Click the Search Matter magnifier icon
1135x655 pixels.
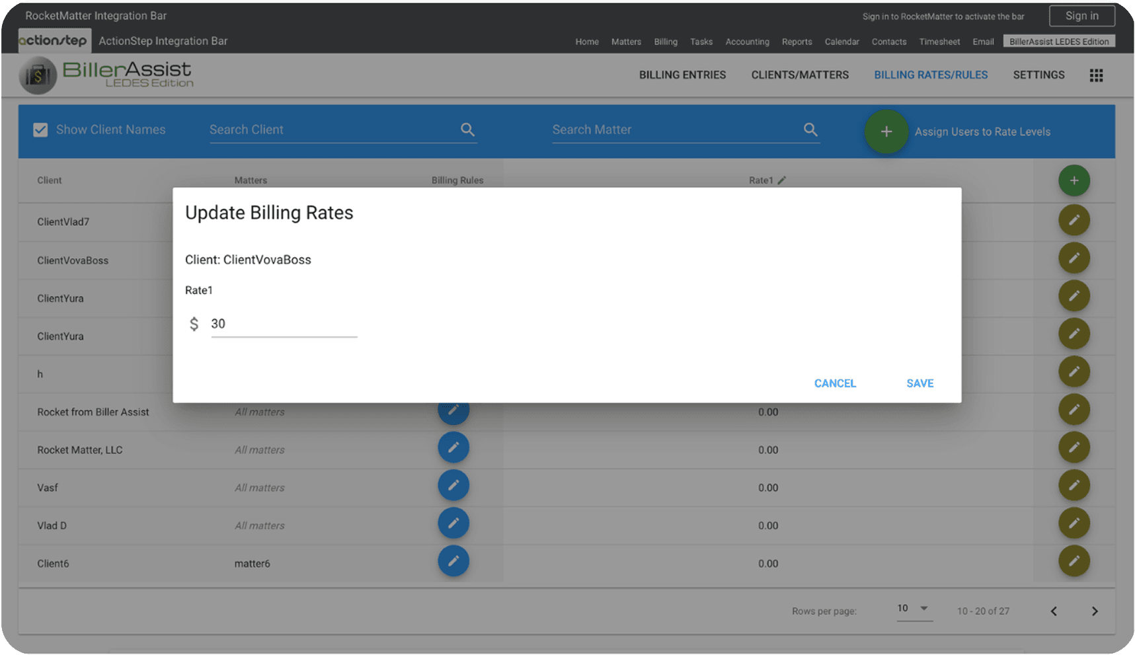coord(810,130)
